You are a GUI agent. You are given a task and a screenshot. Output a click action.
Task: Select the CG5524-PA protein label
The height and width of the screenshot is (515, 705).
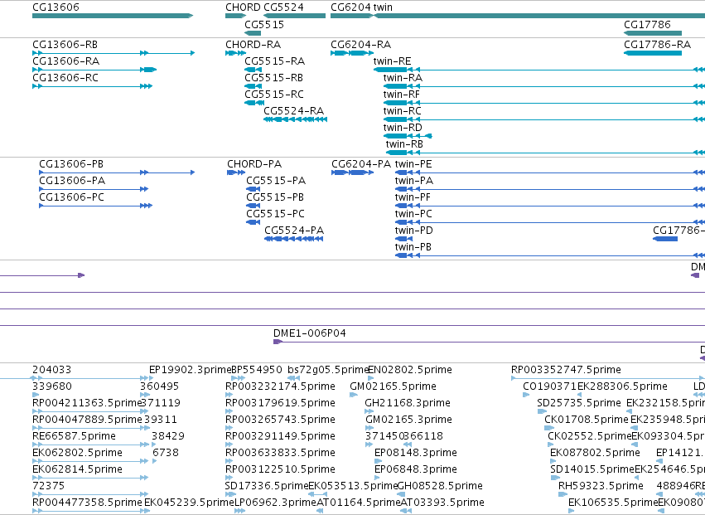click(x=294, y=231)
